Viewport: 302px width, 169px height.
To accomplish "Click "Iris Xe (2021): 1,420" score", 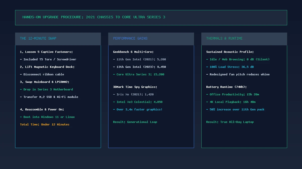I will [x=133, y=94].
